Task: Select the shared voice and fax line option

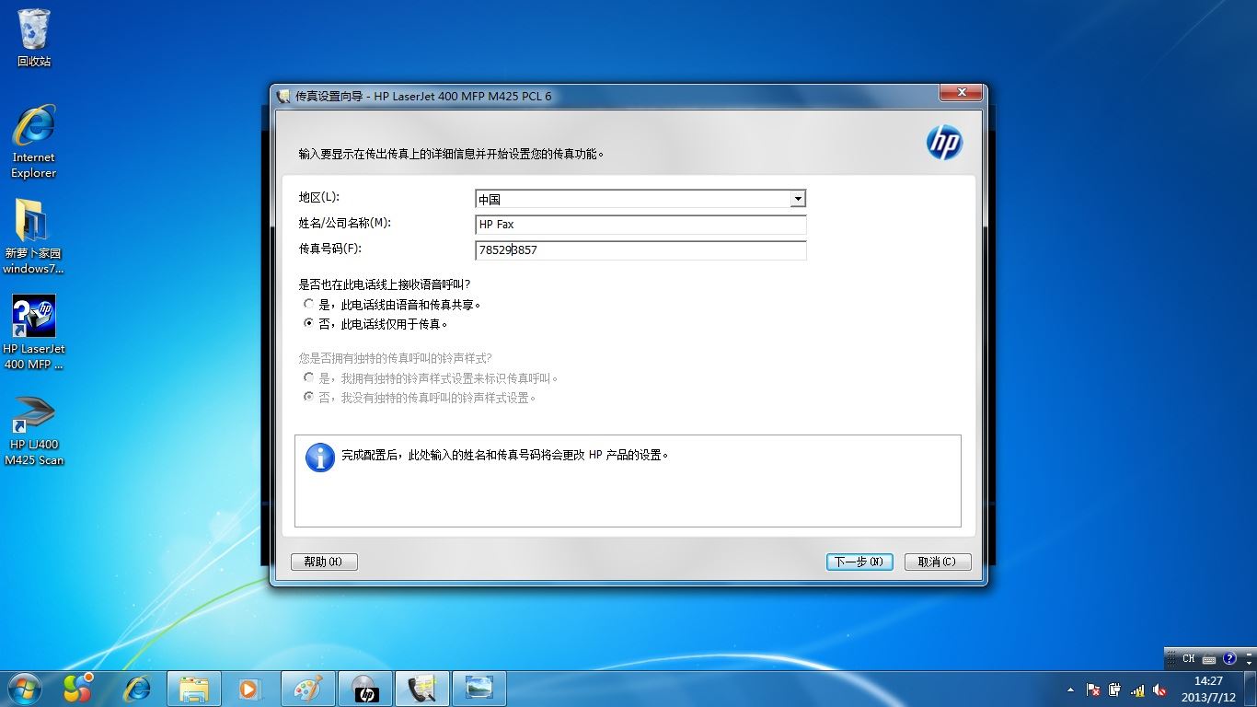Action: pyautogui.click(x=393, y=304)
